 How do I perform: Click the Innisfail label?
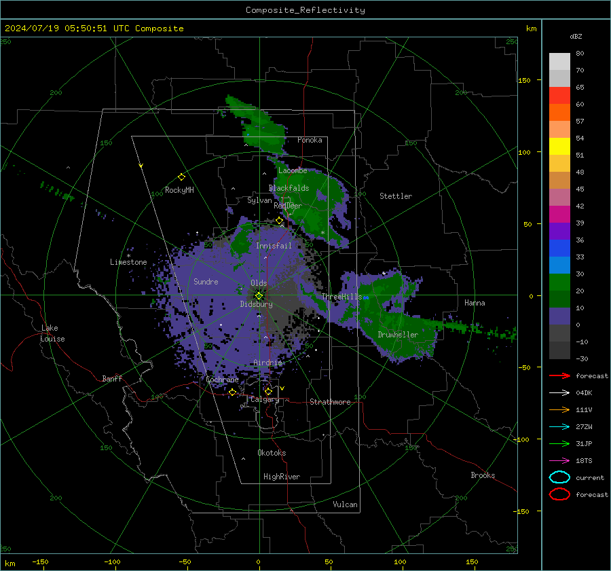tap(274, 246)
